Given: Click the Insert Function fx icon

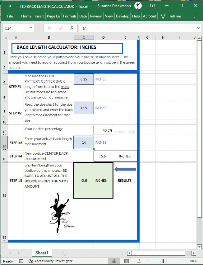Looking at the screenshot, I should [72, 28].
